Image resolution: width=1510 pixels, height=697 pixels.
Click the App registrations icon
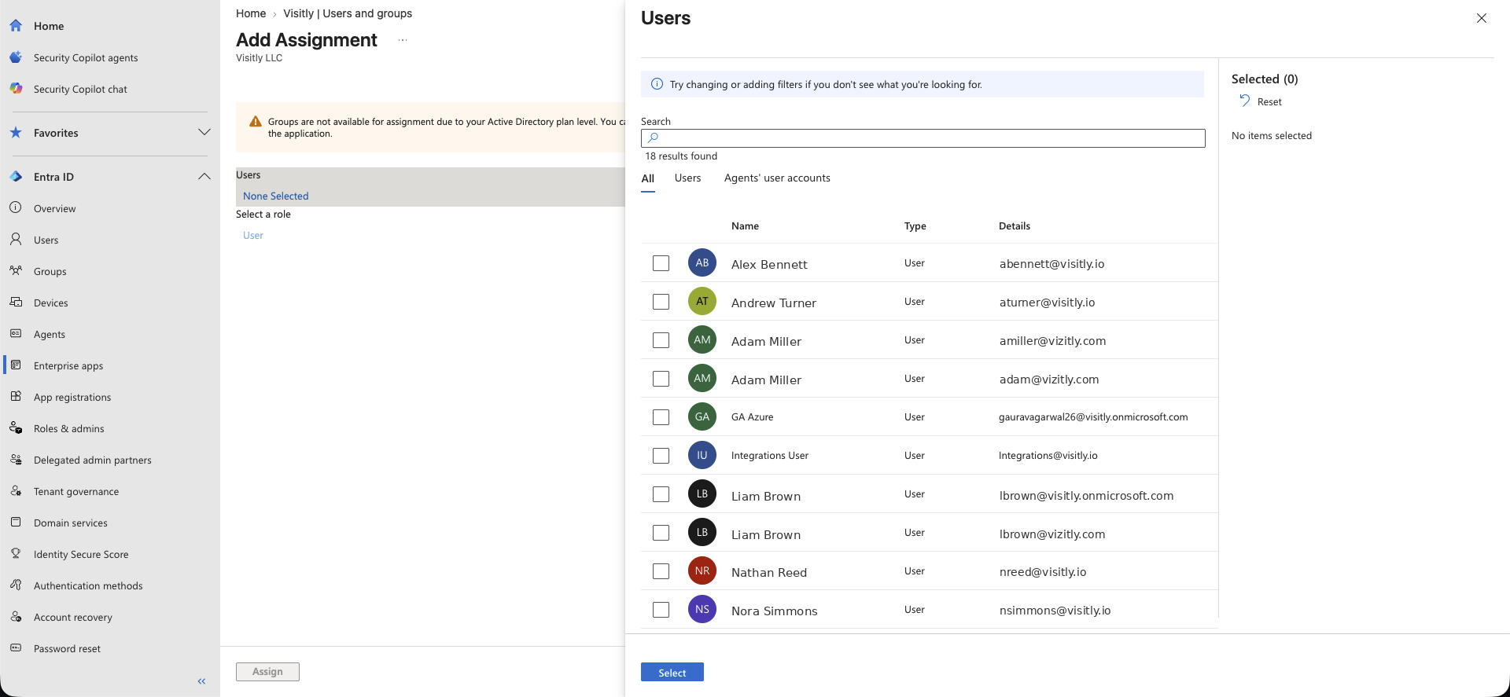(x=16, y=397)
